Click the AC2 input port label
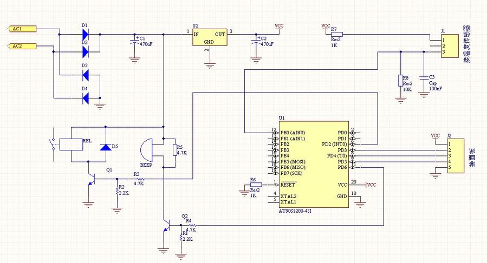This screenshot has height=263, width=487. tap(18, 46)
